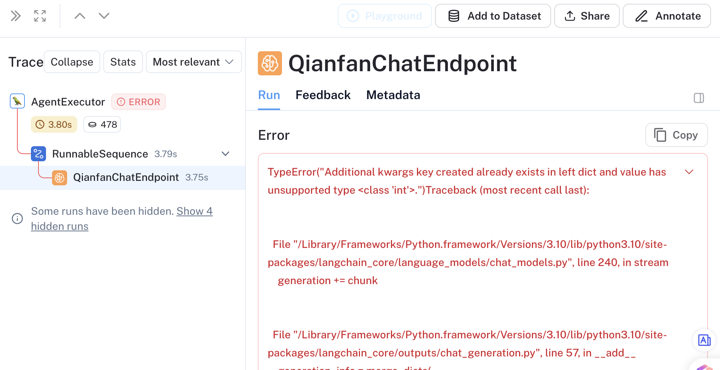Go to previous run with up arrow
The height and width of the screenshot is (370, 720).
click(80, 16)
